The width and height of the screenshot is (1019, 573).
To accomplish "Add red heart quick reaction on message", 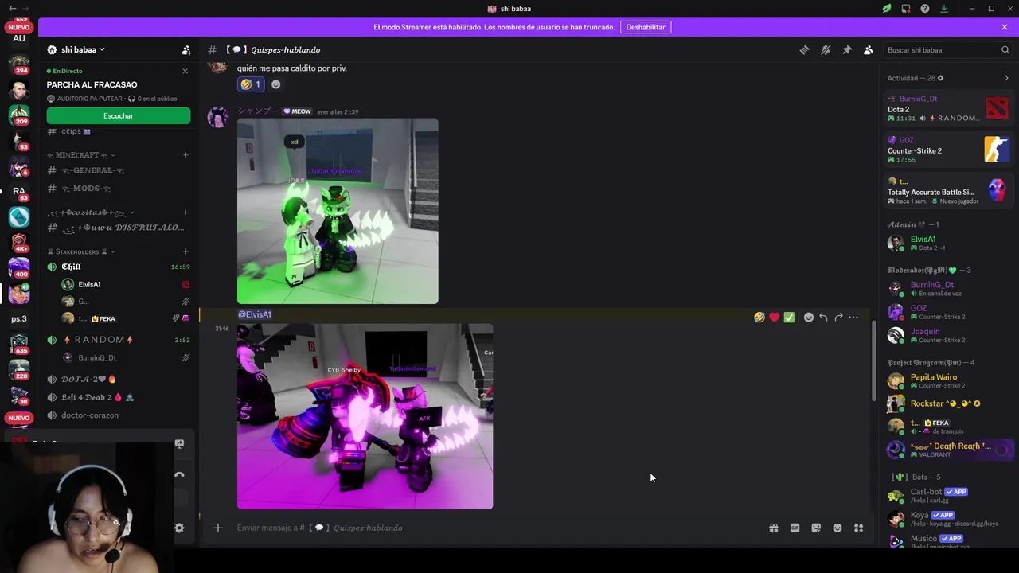I will pos(774,317).
